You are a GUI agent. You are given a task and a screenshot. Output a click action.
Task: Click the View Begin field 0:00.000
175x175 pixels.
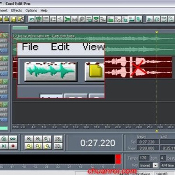148,148
